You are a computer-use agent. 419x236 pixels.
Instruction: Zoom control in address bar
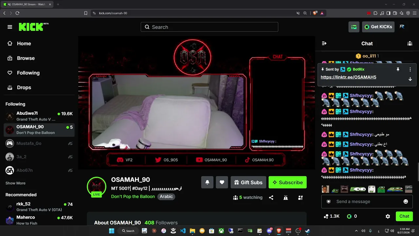305,13
